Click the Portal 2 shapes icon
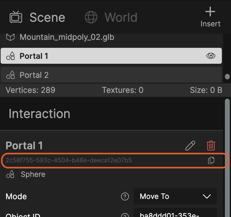 [x=10, y=75]
